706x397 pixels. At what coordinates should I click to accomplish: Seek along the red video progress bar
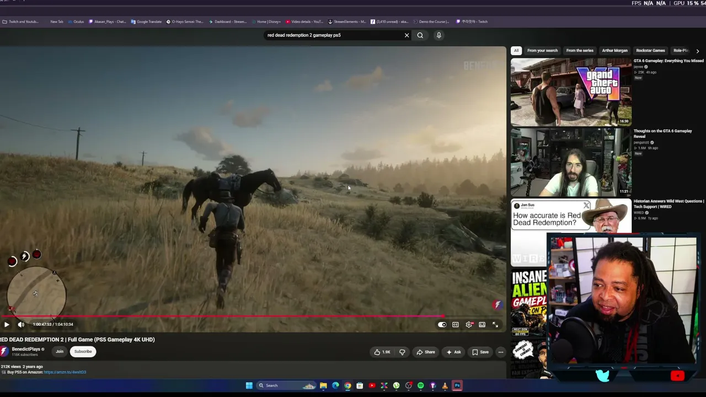(253, 316)
